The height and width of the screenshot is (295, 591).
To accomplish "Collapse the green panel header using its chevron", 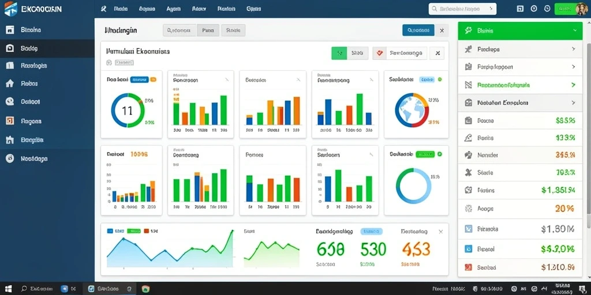I will 574,31.
